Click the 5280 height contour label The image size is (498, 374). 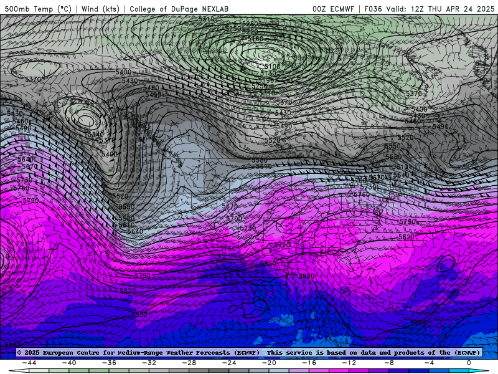250,24
